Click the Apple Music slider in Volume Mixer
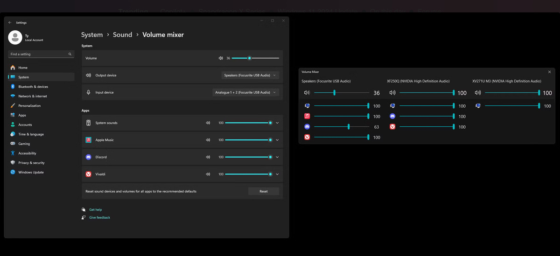 (x=342, y=116)
